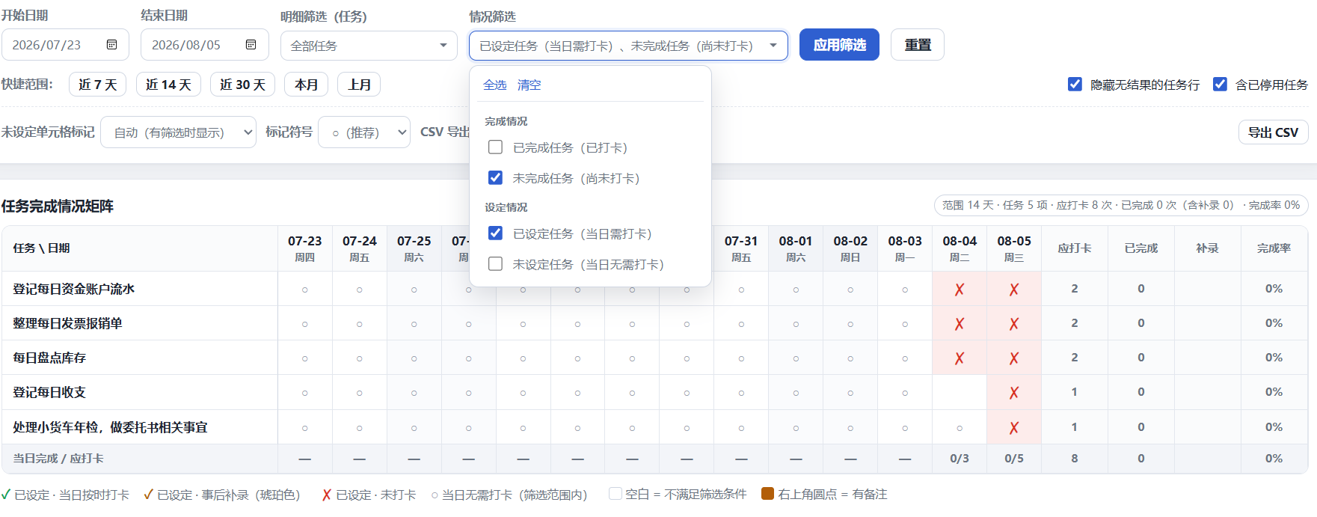Collapse the 情况筛选 multi-select dropdown
This screenshot has width=1317, height=517.
pyautogui.click(x=628, y=46)
